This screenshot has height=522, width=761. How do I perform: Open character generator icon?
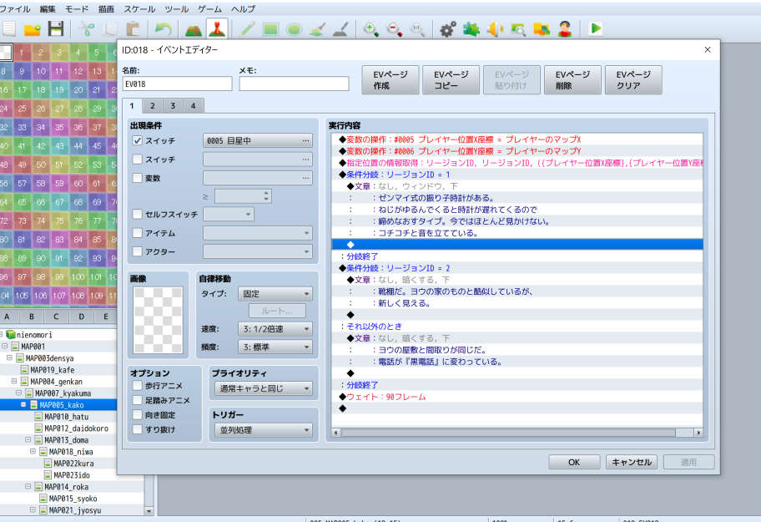pos(565,29)
